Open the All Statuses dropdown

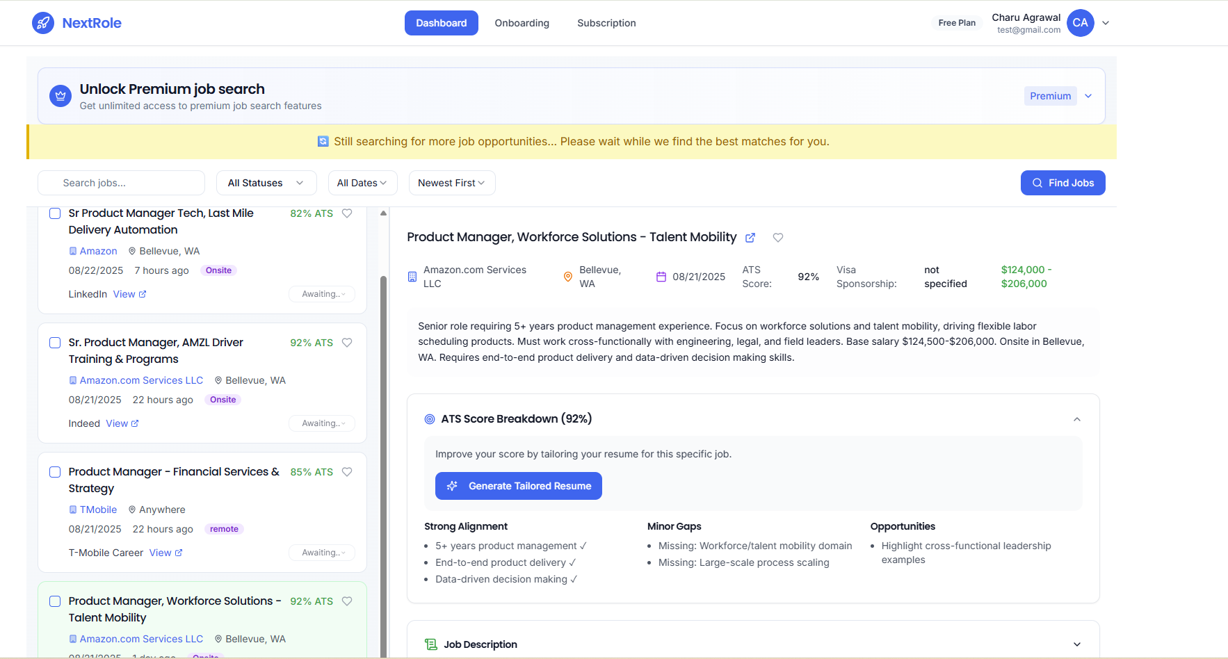(266, 183)
